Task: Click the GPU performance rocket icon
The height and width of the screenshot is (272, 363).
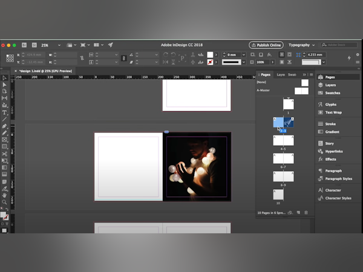Action: click(x=111, y=45)
